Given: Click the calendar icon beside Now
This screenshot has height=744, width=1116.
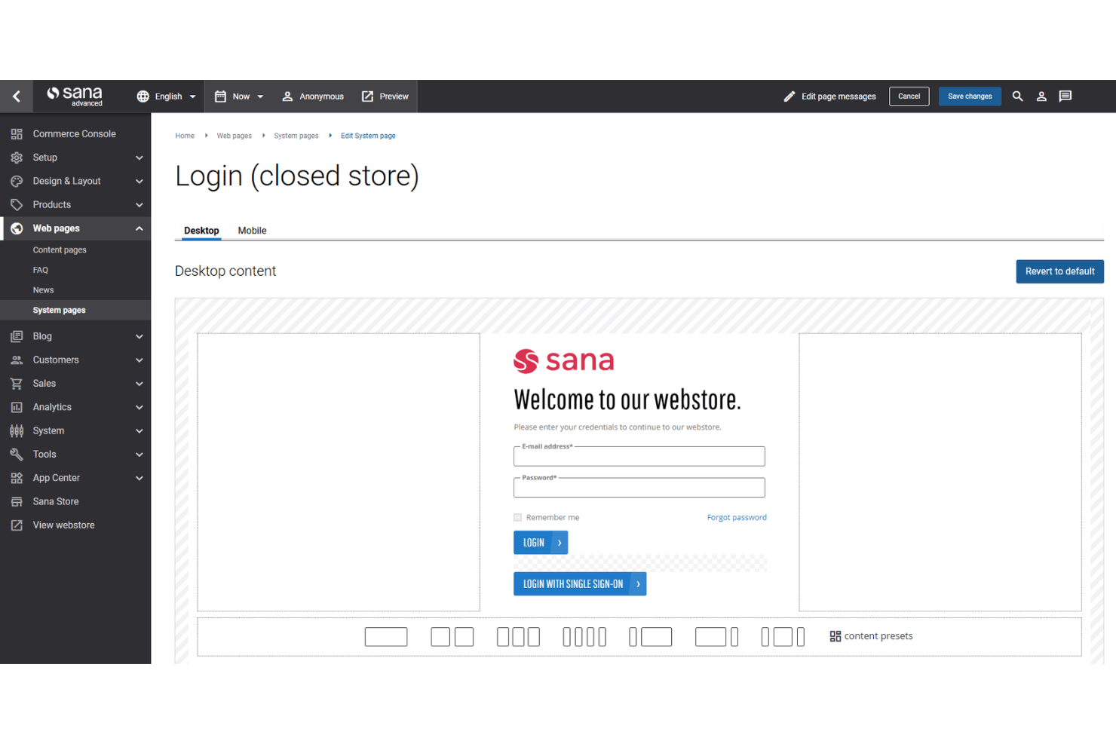Looking at the screenshot, I should pos(220,96).
